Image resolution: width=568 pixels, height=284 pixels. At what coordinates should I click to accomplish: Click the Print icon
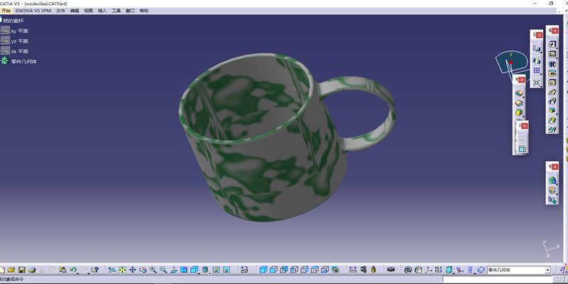(x=32, y=270)
